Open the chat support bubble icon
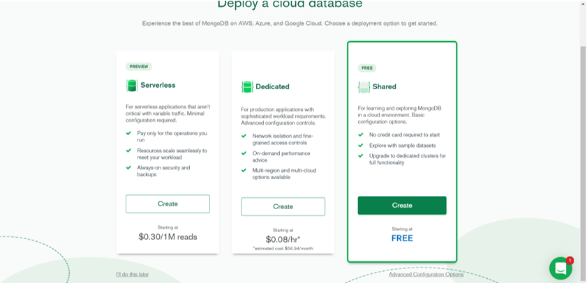587x283 pixels. click(560, 268)
